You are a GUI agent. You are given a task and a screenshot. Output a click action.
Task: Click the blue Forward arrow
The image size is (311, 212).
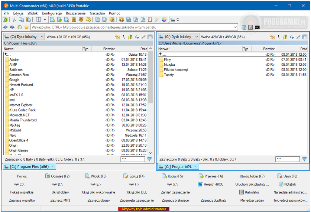12,27
